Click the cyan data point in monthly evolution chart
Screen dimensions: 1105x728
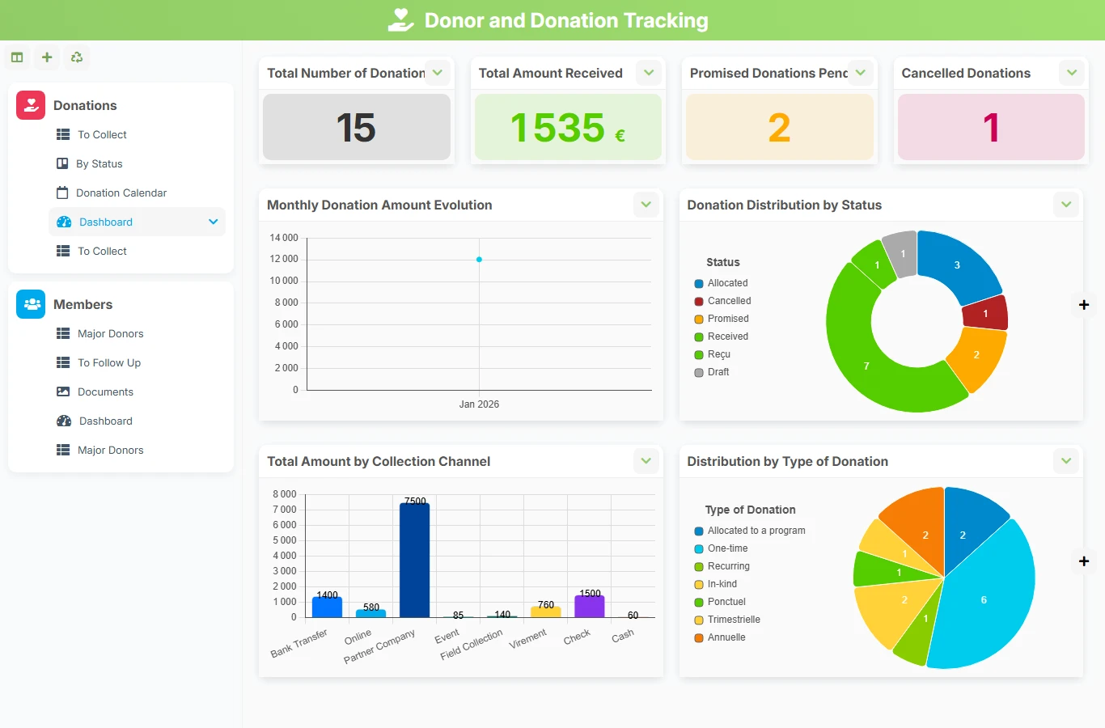[x=479, y=260]
